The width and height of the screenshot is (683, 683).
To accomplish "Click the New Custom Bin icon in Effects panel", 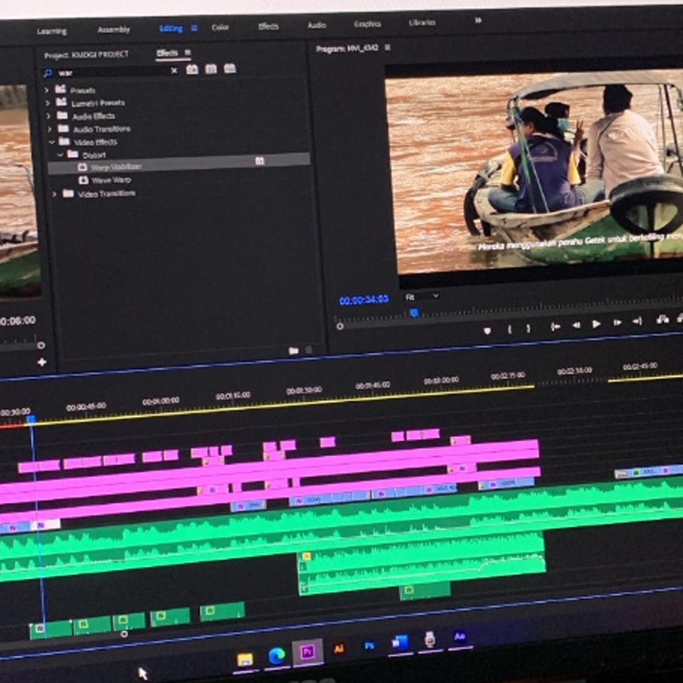I will (295, 349).
